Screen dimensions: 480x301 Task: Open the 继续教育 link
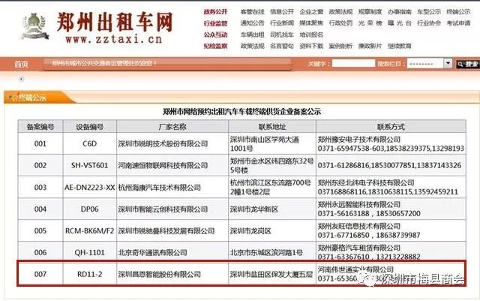tap(400, 46)
